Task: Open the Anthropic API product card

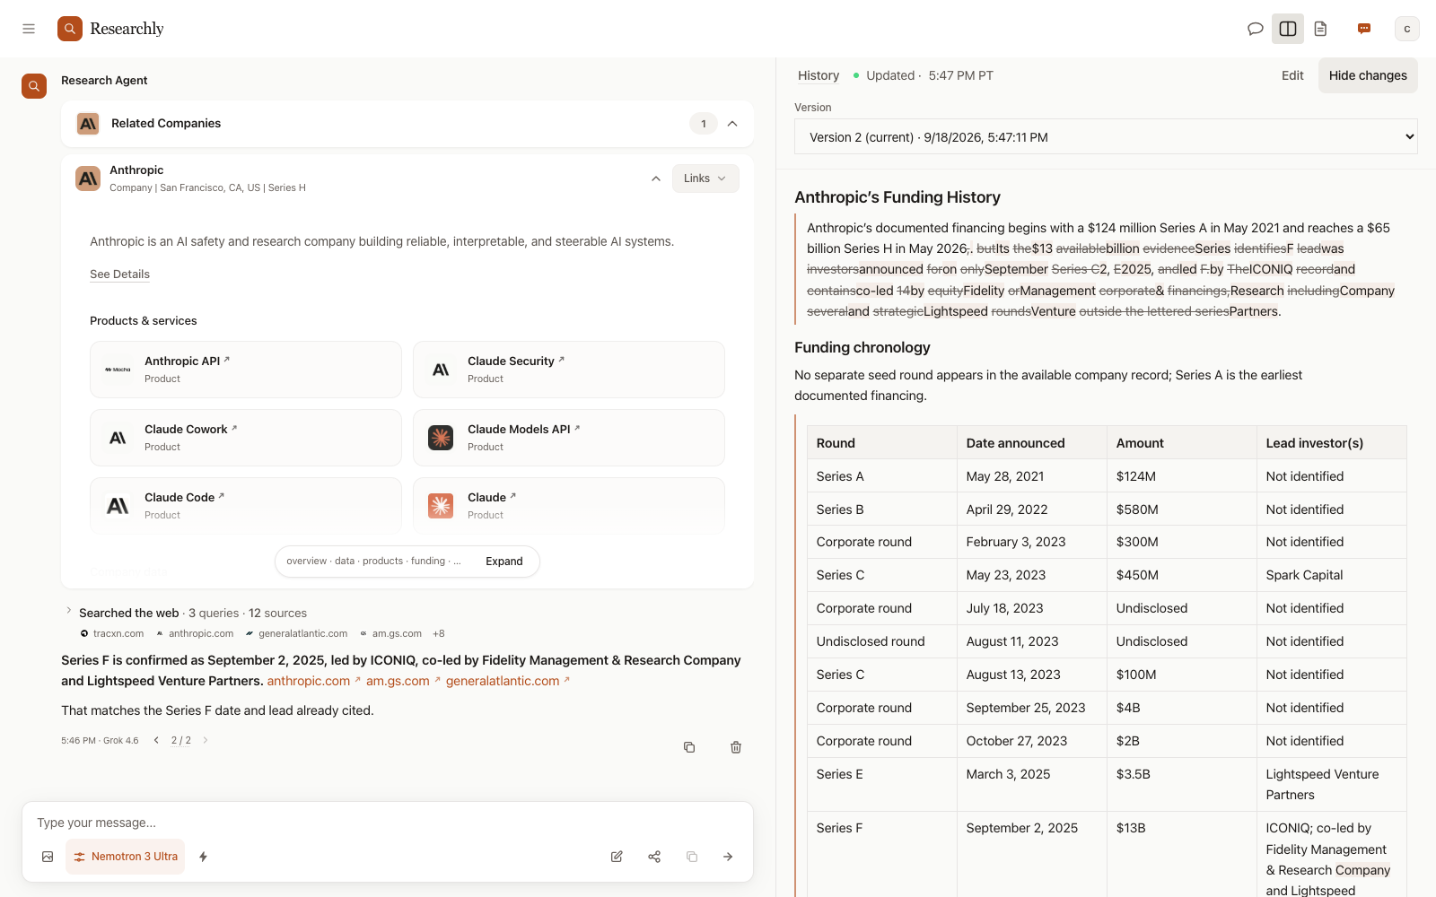Action: [246, 370]
